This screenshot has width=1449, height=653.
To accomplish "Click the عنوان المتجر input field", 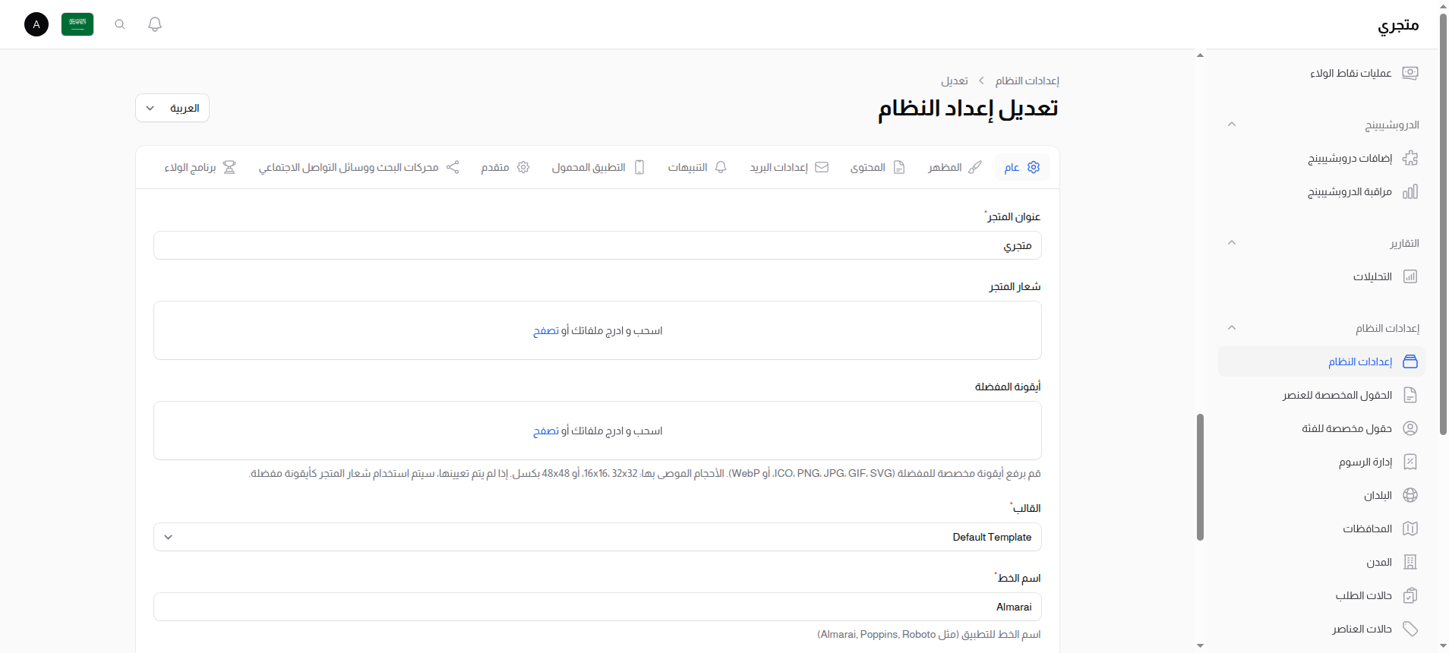I will pos(598,245).
